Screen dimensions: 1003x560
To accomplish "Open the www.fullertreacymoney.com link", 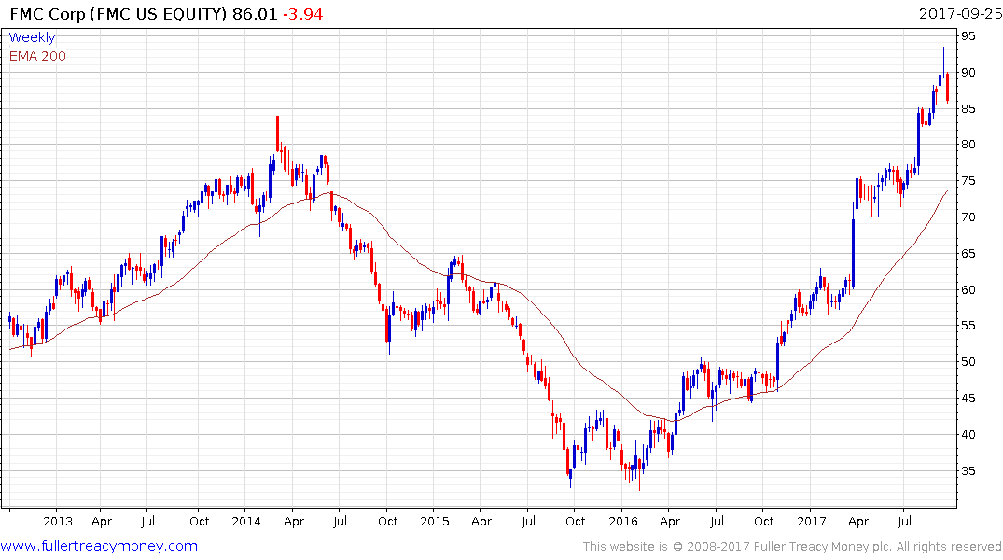I will tap(99, 546).
